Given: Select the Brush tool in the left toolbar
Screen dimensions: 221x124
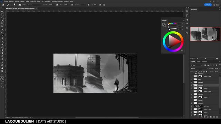Looking at the screenshot, I should click(x=2, y=35).
